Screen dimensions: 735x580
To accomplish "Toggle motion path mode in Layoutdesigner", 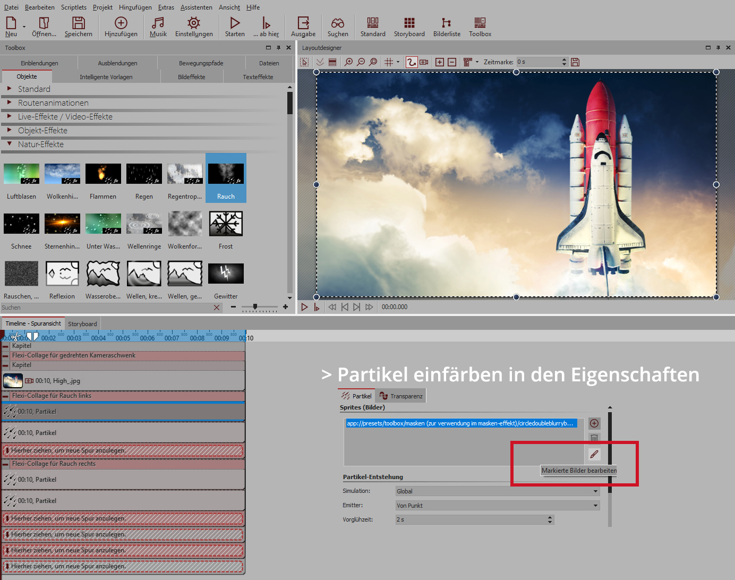I will 412,62.
